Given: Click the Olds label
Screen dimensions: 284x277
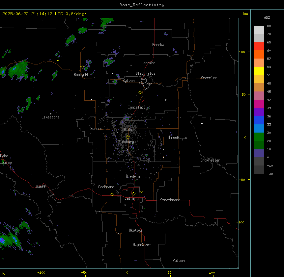Looking at the screenshot, I should click(x=128, y=130).
